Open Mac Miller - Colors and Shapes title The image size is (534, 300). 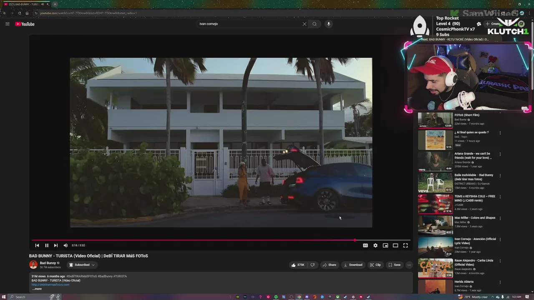click(x=475, y=217)
